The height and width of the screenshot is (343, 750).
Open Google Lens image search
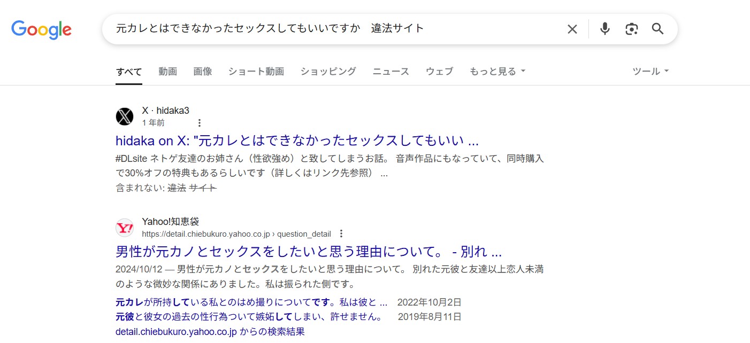[631, 29]
